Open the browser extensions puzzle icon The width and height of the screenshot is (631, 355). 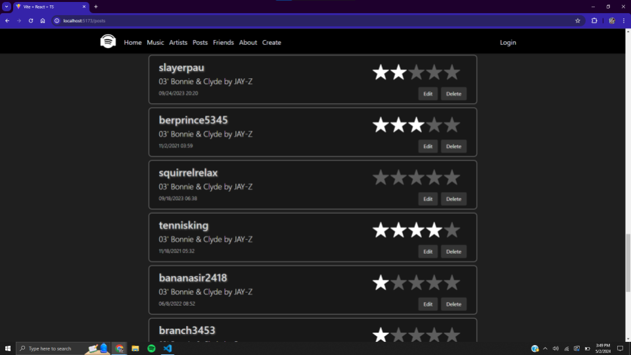tap(594, 20)
